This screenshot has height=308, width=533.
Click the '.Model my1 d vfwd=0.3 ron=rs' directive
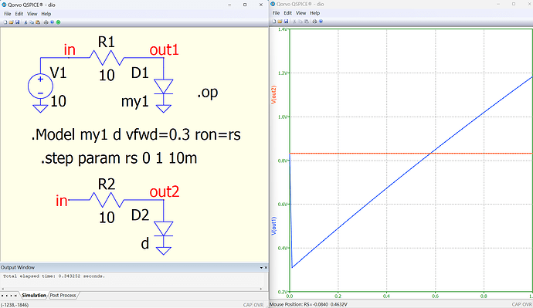(x=136, y=135)
